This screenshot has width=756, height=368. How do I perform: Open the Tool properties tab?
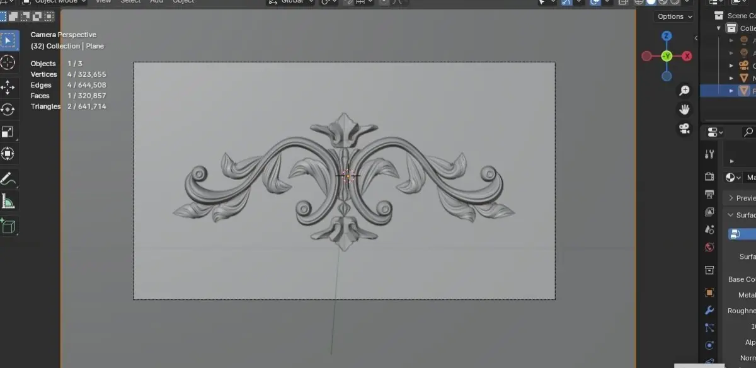[709, 154]
